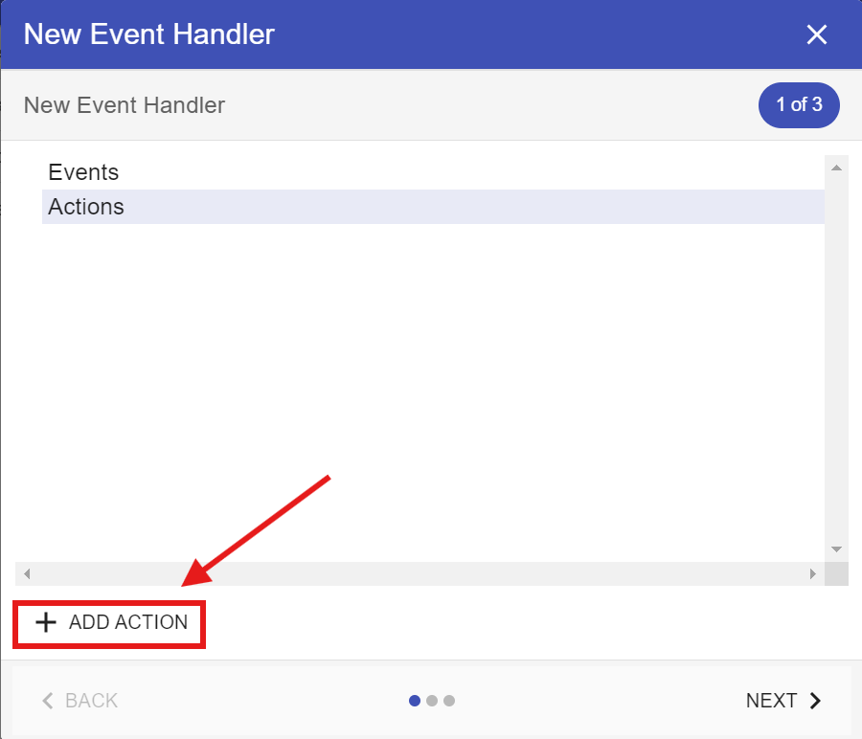
Task: Click the first blue step indicator dot
Action: (x=415, y=701)
